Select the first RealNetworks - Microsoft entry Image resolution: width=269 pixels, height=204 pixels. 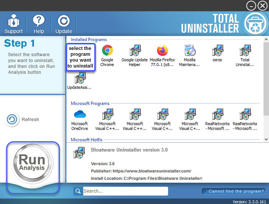pyautogui.click(x=217, y=119)
